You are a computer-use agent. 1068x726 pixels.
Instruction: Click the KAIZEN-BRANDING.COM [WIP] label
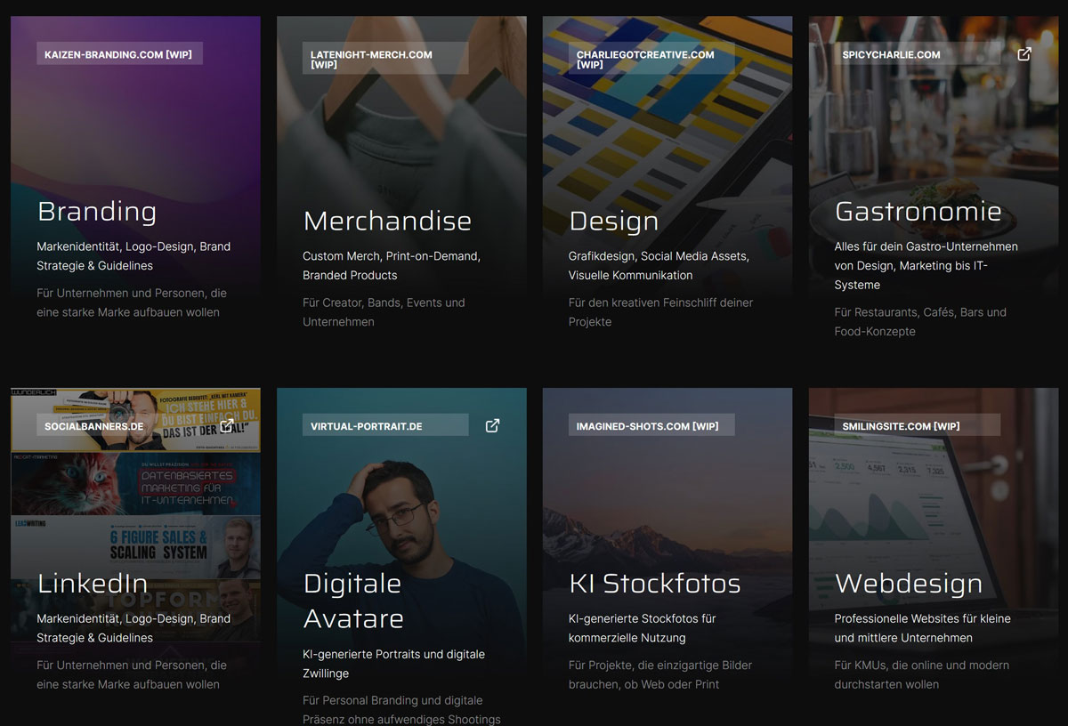tap(120, 54)
